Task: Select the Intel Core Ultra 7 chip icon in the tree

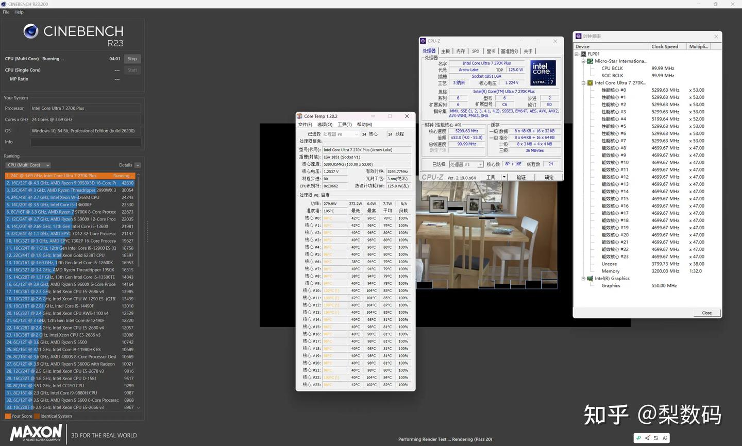Action: point(590,82)
